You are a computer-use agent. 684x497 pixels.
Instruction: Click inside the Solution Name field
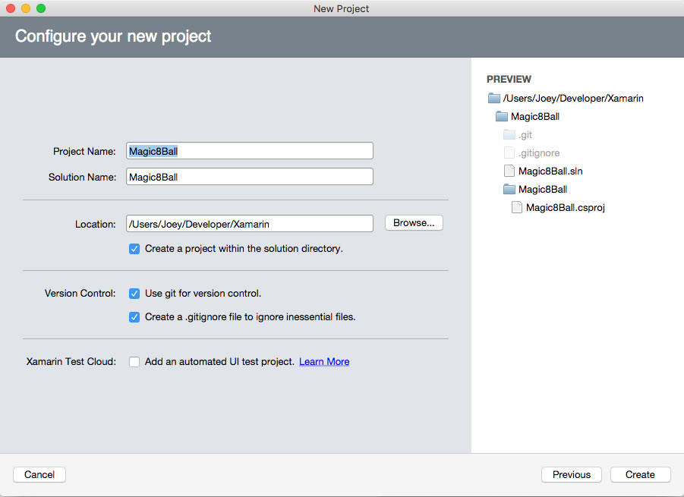[x=249, y=177]
